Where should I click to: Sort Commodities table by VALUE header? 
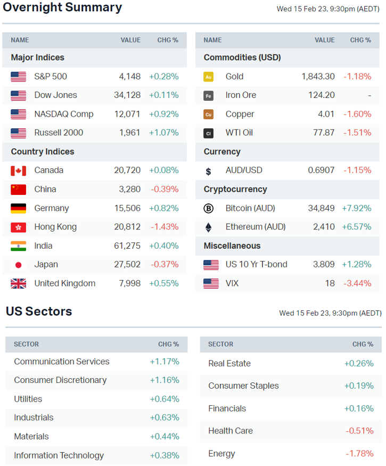click(324, 40)
